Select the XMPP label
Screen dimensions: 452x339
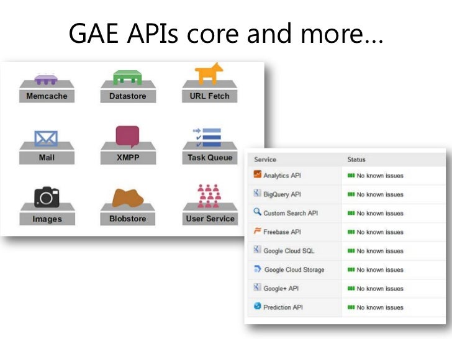[x=128, y=158]
